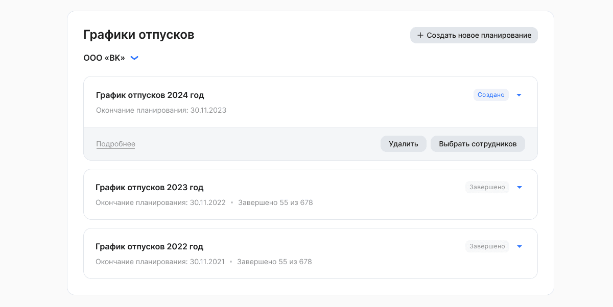Collapse the График отпусков 2024 год arrow
Screen dimensions: 613x307
coord(519,95)
